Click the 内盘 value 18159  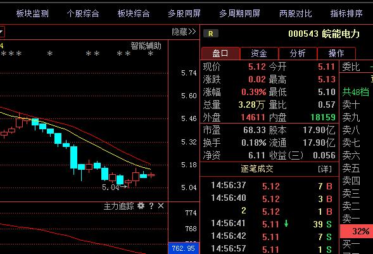(x=323, y=117)
